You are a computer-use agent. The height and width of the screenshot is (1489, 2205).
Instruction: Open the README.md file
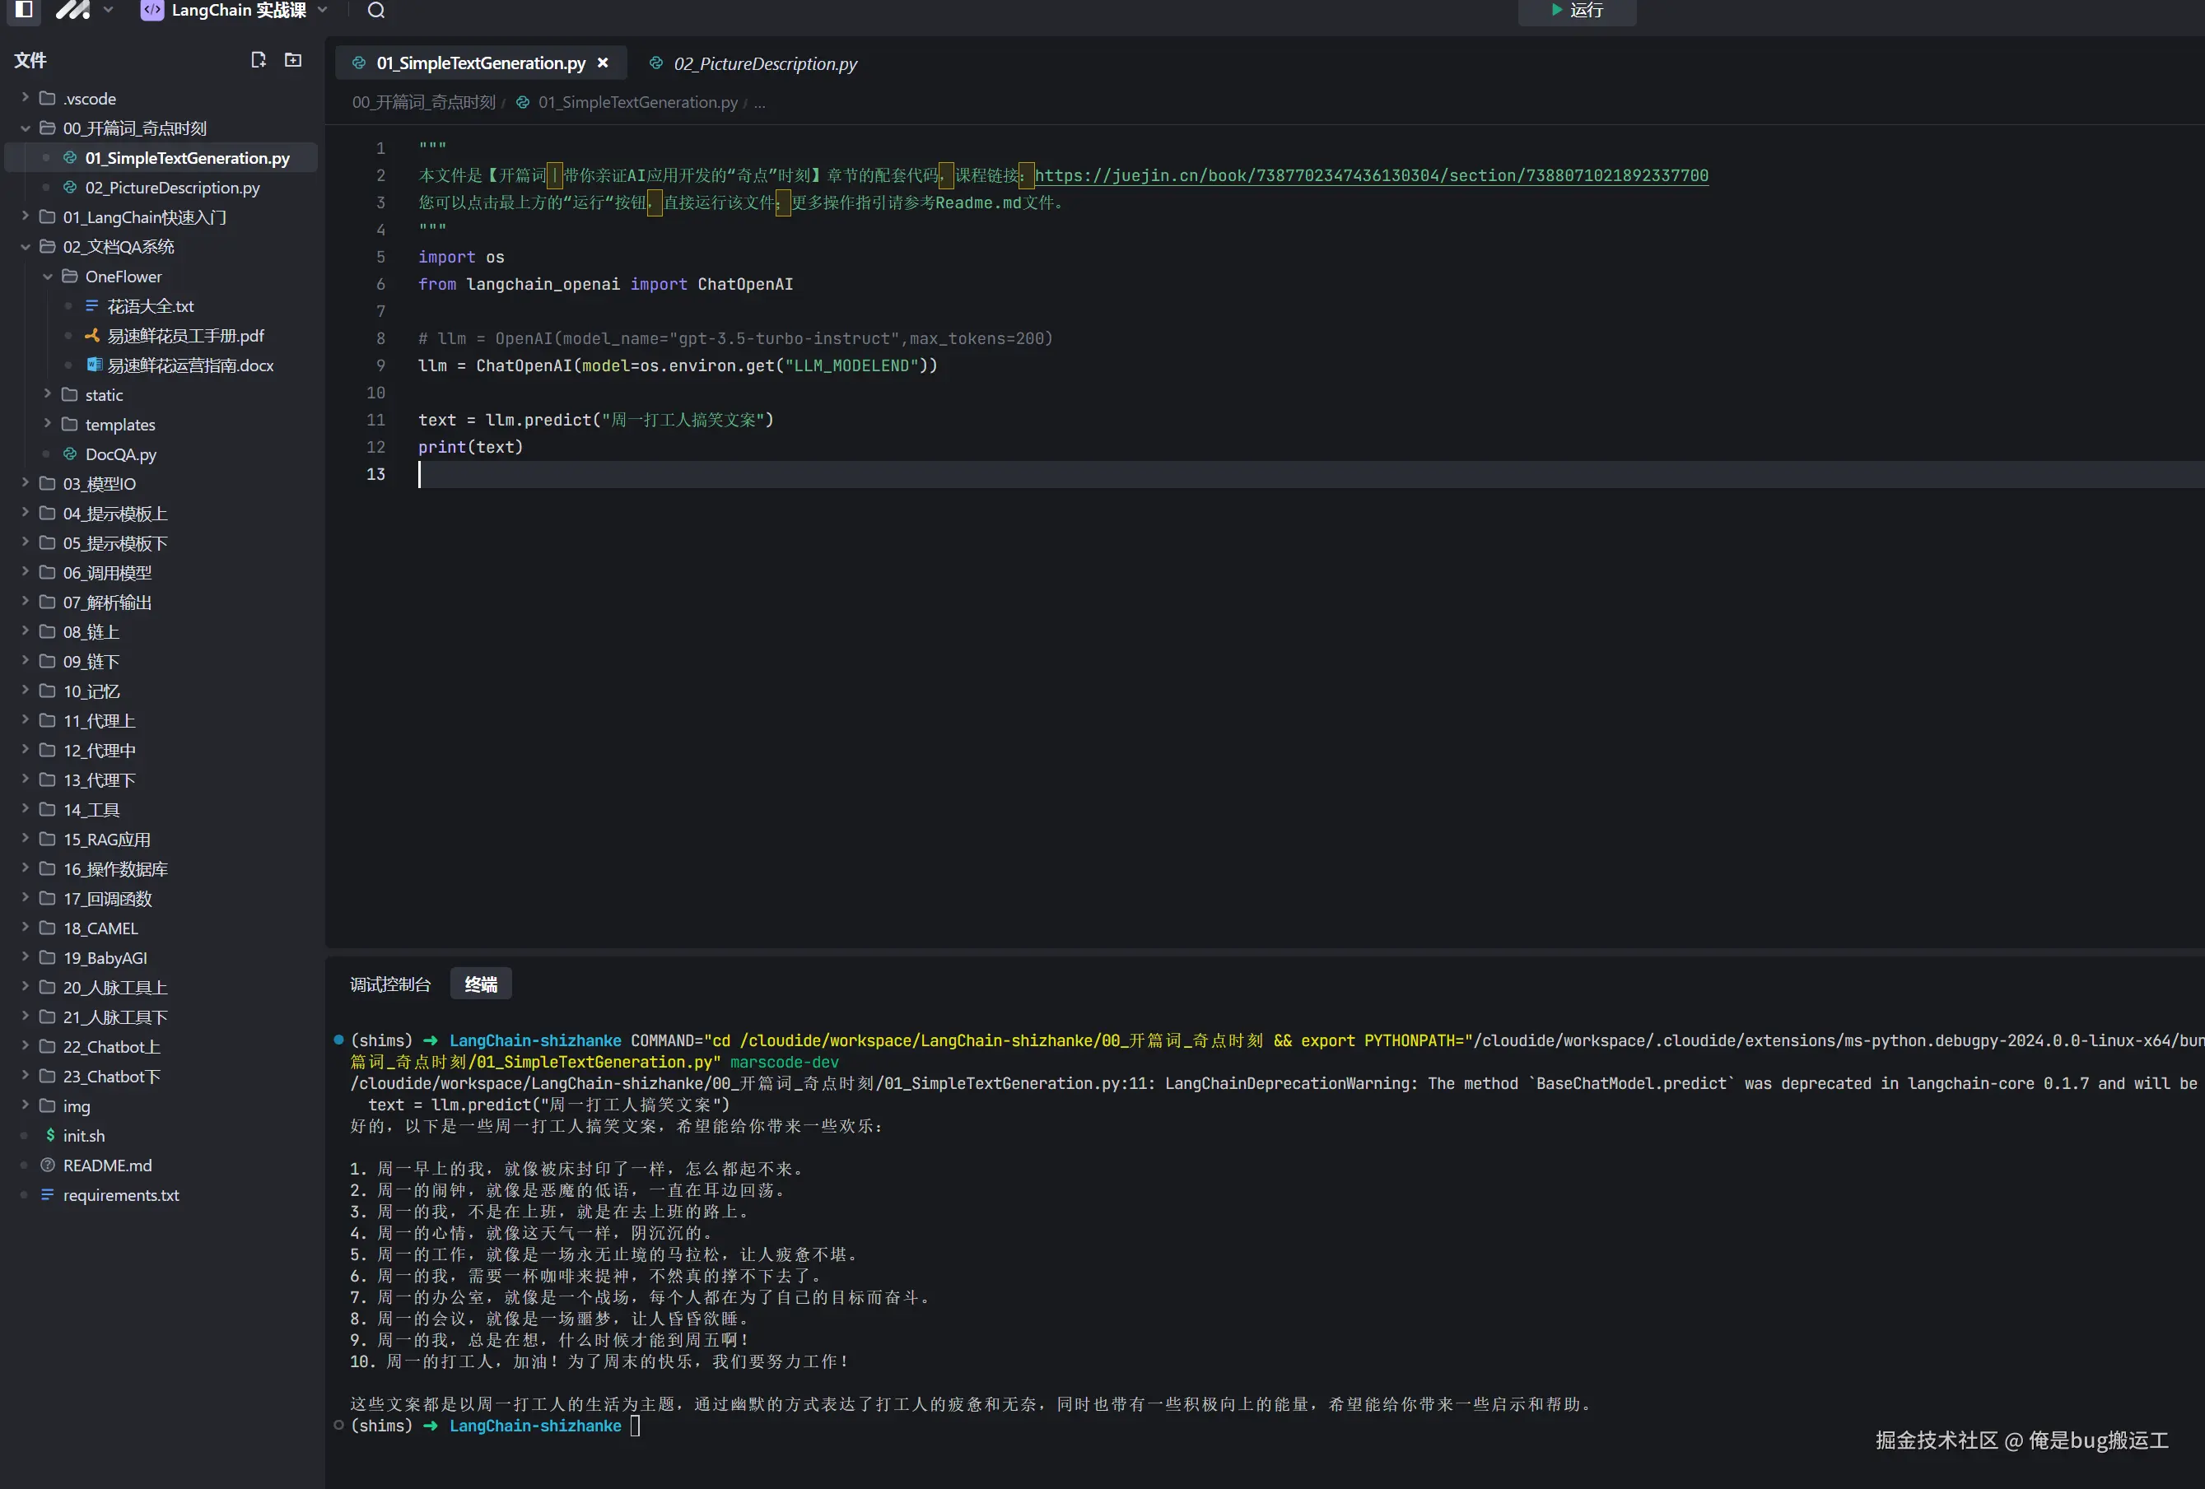coord(107,1165)
